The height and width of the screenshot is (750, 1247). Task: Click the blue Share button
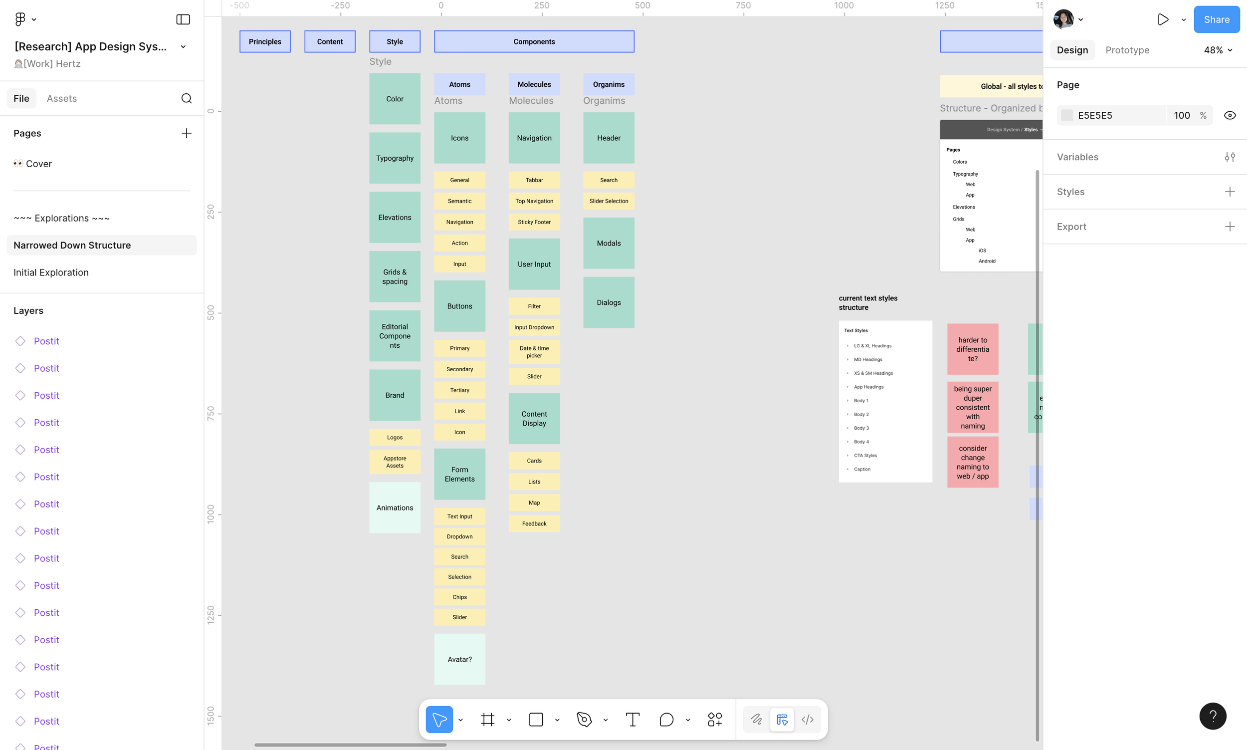pyautogui.click(x=1216, y=19)
